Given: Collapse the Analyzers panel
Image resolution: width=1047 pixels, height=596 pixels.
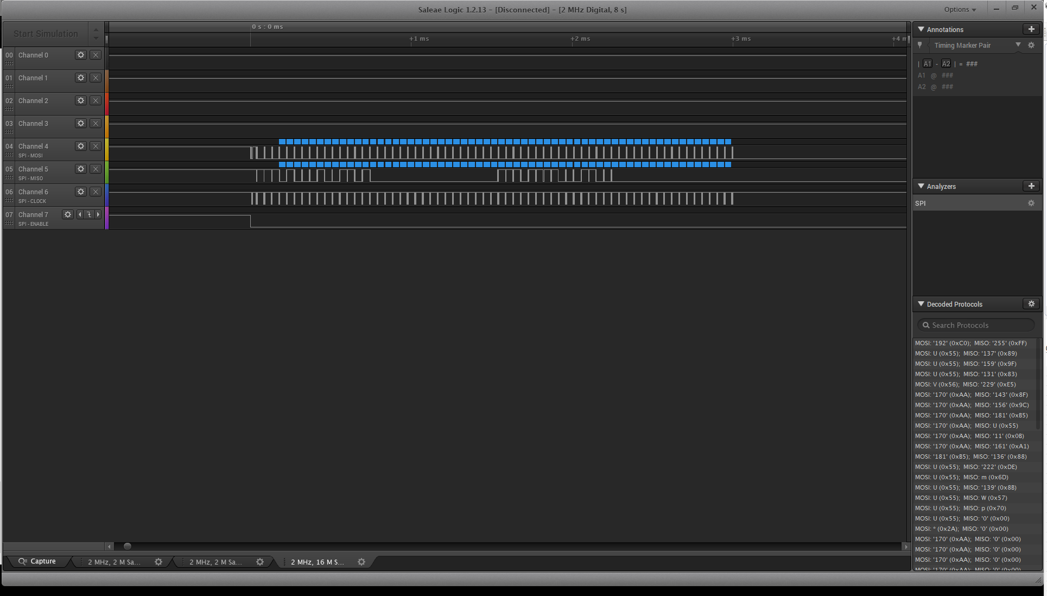Looking at the screenshot, I should click(x=921, y=186).
